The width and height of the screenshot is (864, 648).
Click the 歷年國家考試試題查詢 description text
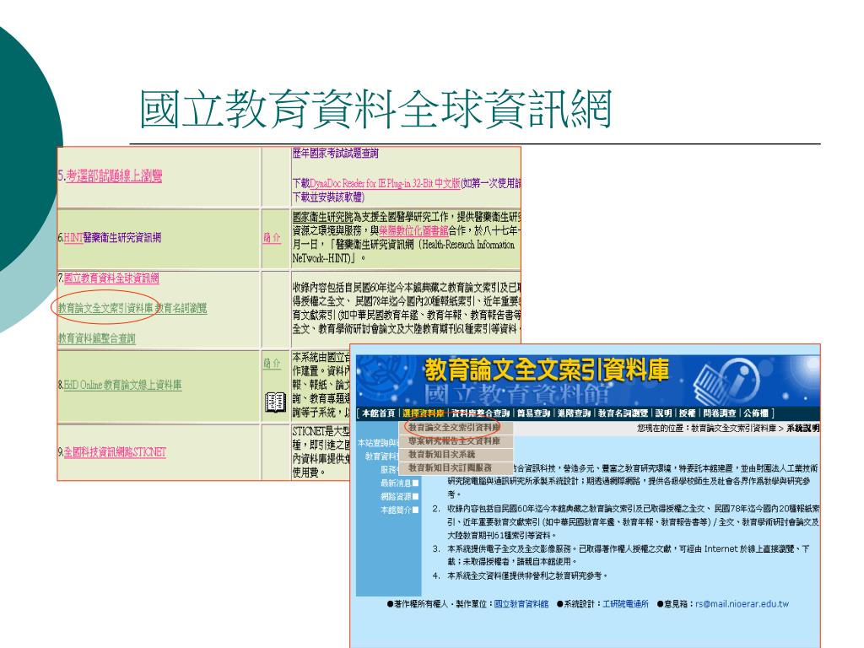[335, 154]
